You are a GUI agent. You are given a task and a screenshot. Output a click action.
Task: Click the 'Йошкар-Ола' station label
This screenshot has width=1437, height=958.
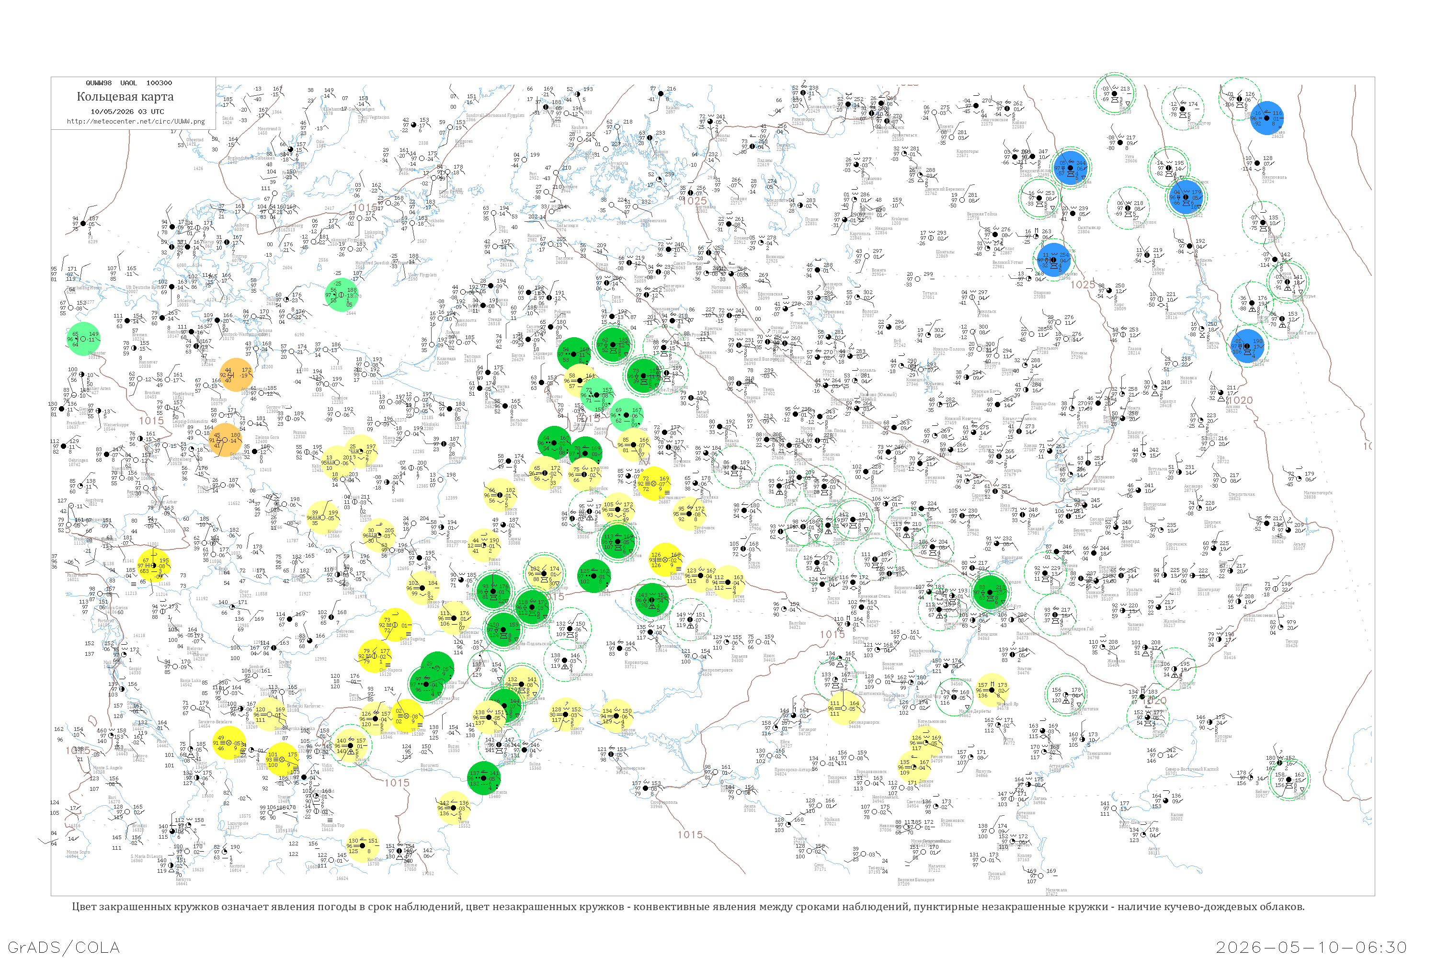(1043, 403)
